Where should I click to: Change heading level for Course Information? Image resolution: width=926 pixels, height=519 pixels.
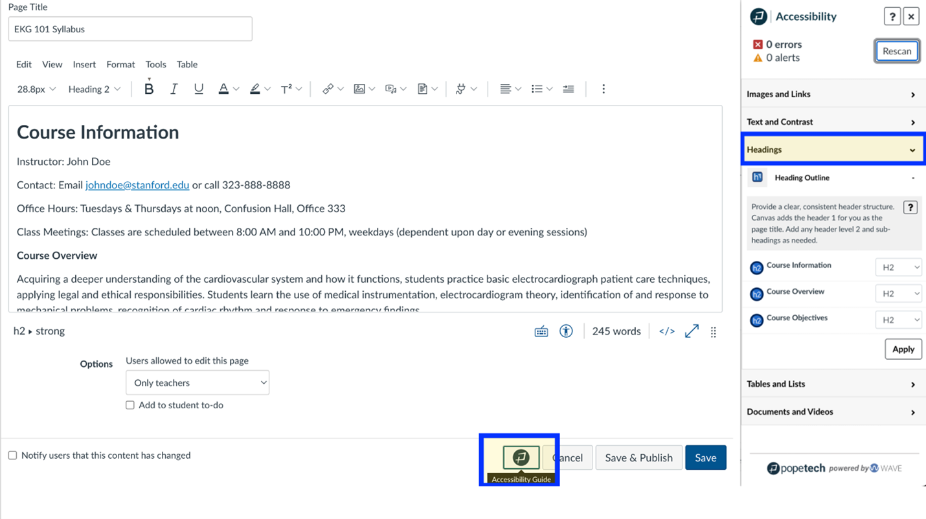pos(898,267)
